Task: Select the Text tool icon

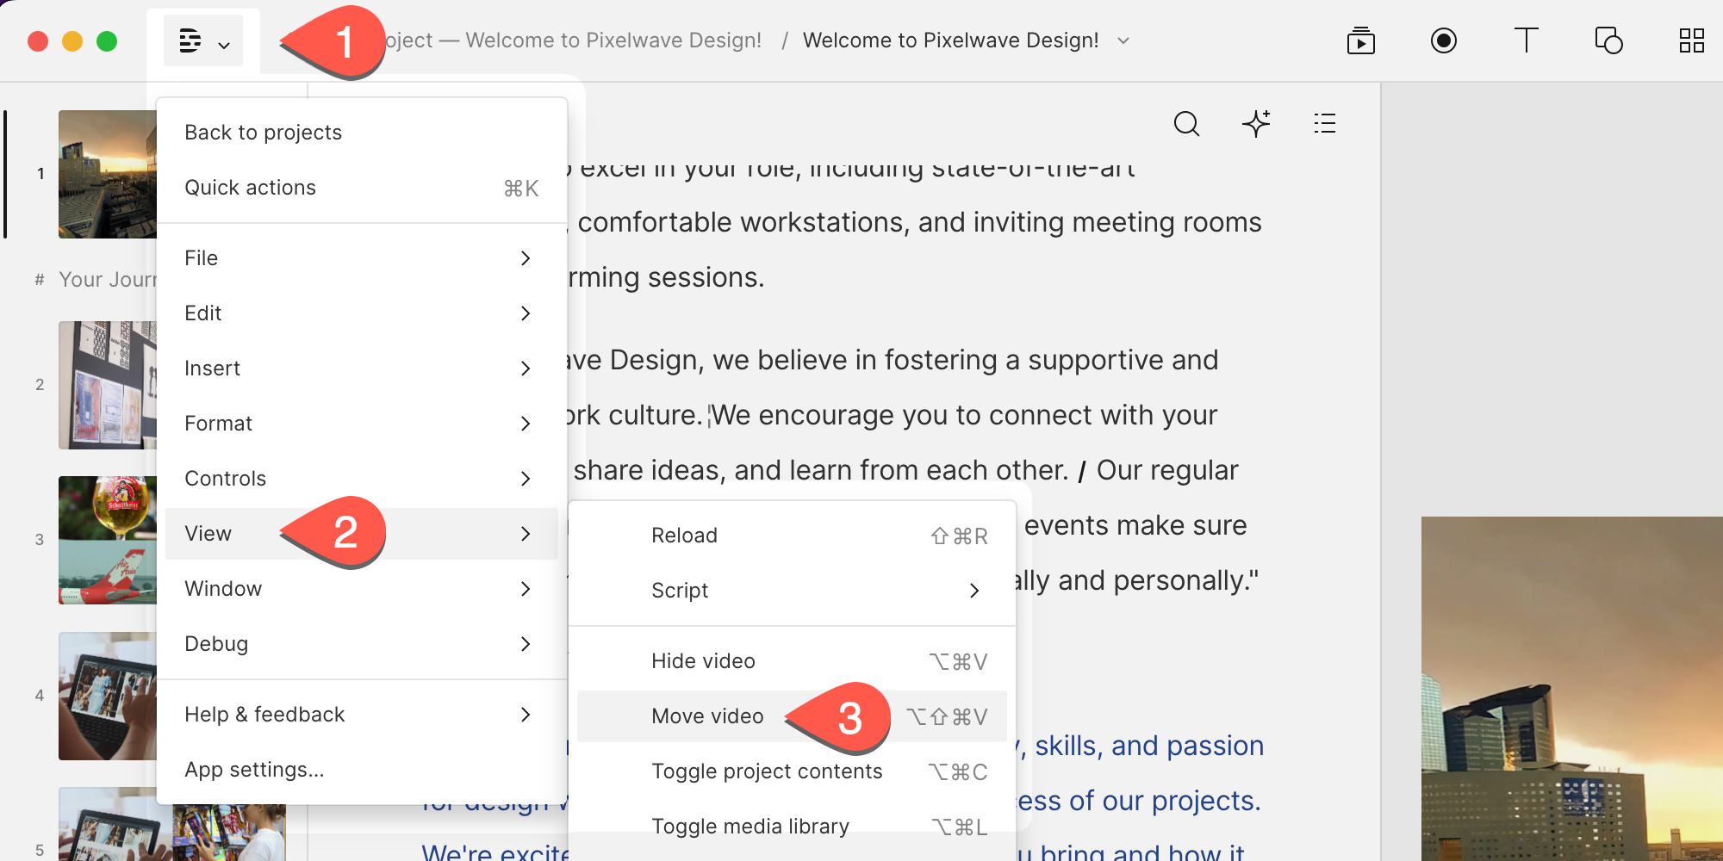Action: coord(1527,40)
